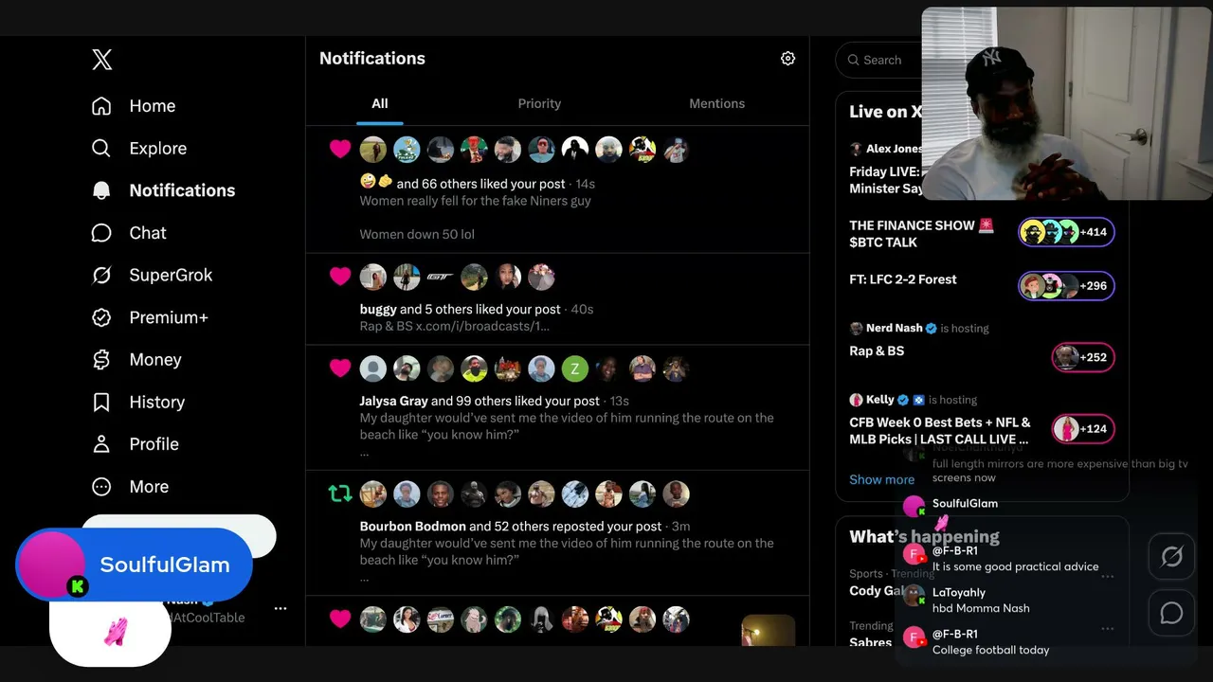Open the floating messages bubble button
Viewport: 1213px width, 682px height.
click(x=1172, y=613)
